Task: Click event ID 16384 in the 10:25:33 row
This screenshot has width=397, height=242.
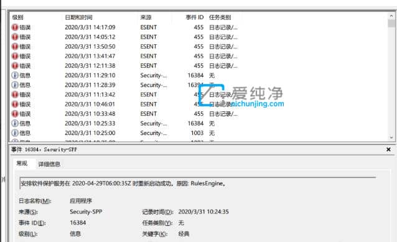Action: [x=195, y=123]
